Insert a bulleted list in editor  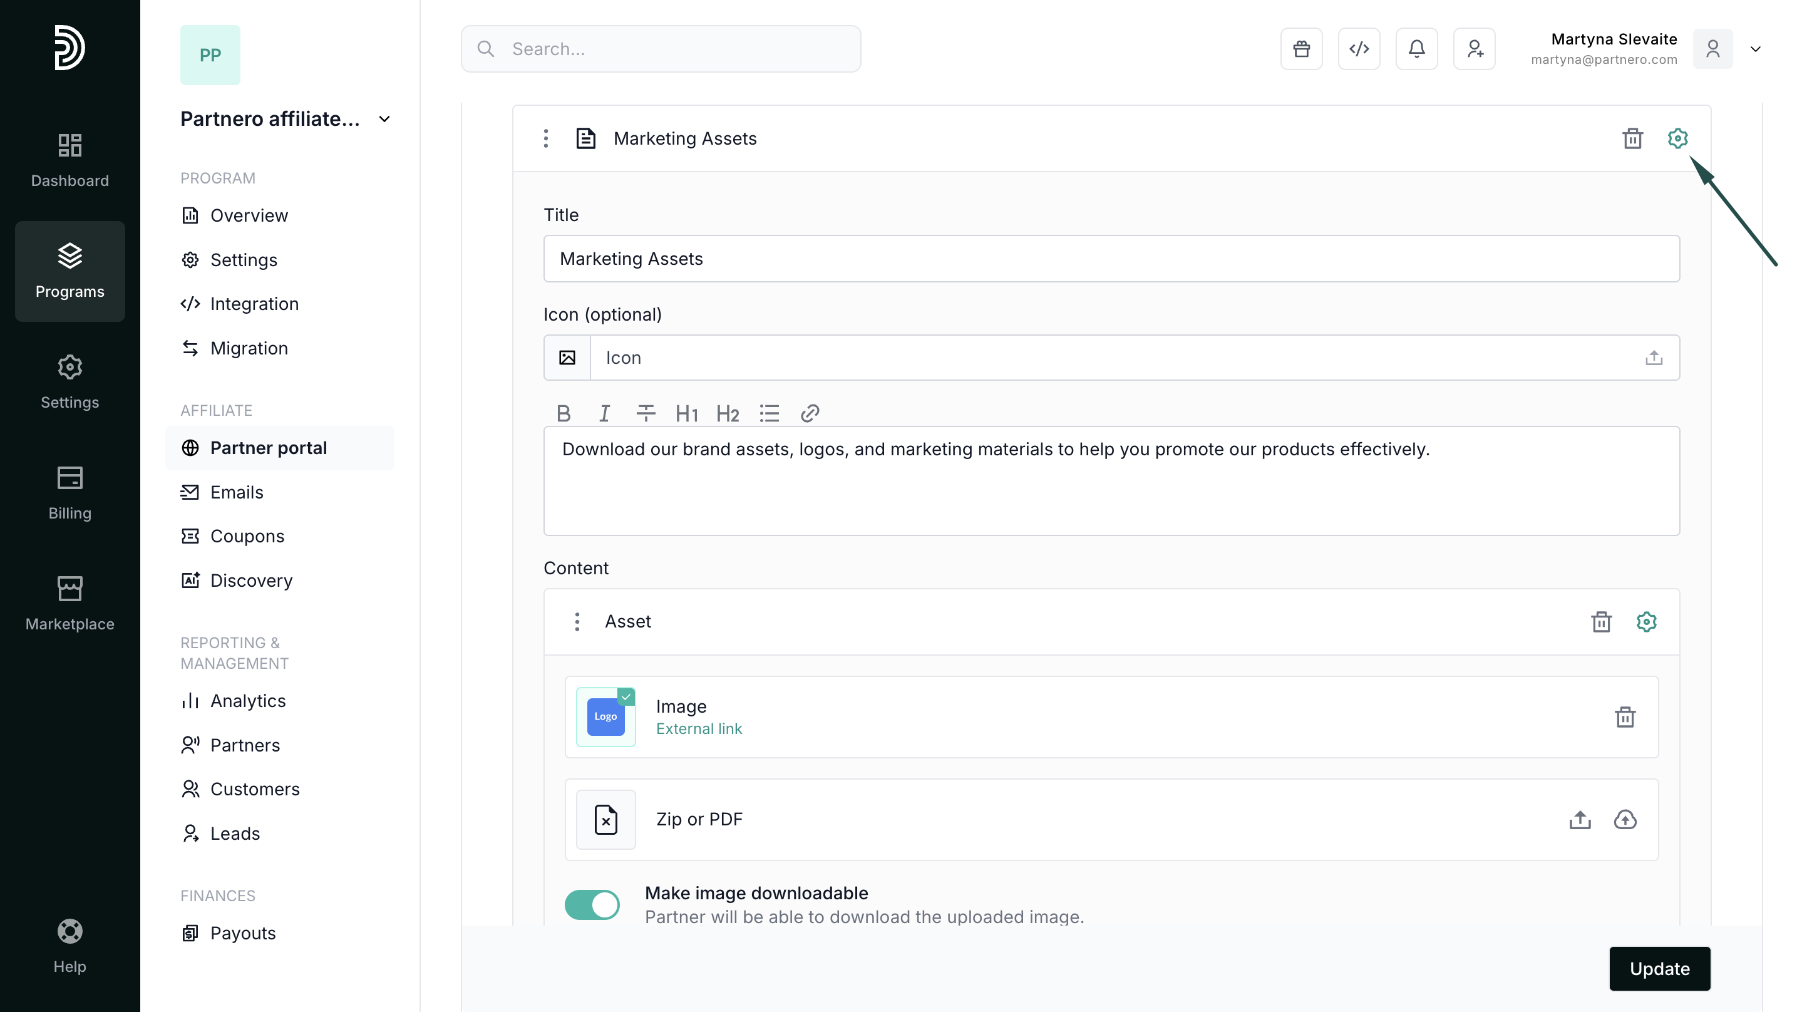tap(769, 413)
